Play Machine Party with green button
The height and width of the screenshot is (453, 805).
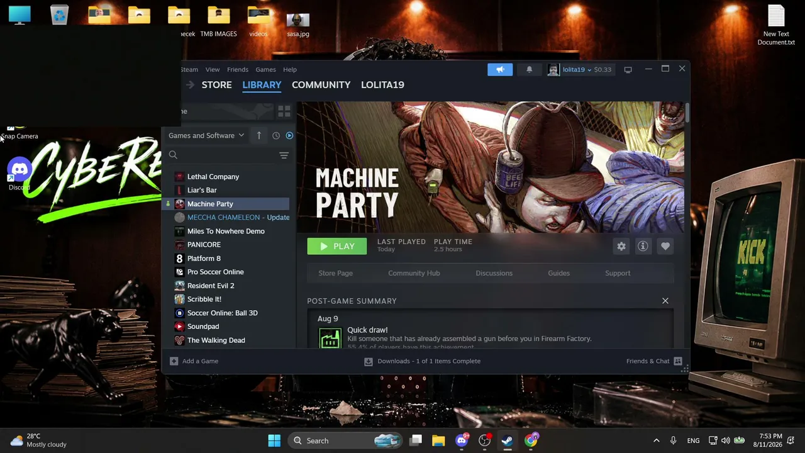tap(337, 246)
